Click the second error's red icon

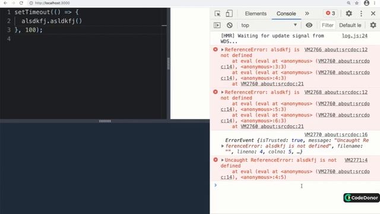(x=216, y=92)
